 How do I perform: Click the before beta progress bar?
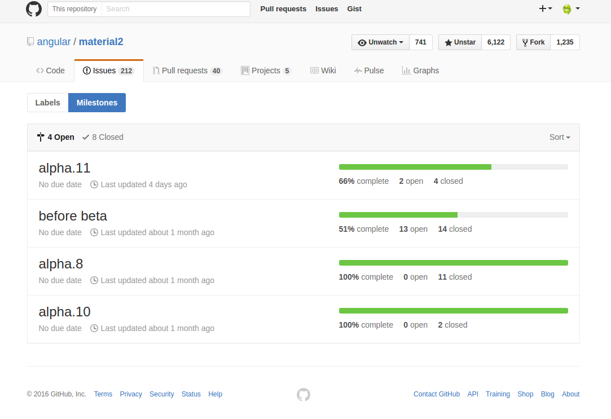pos(454,215)
